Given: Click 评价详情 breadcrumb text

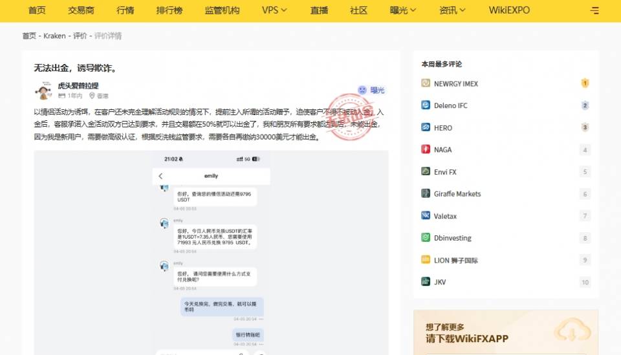Looking at the screenshot, I should (108, 36).
